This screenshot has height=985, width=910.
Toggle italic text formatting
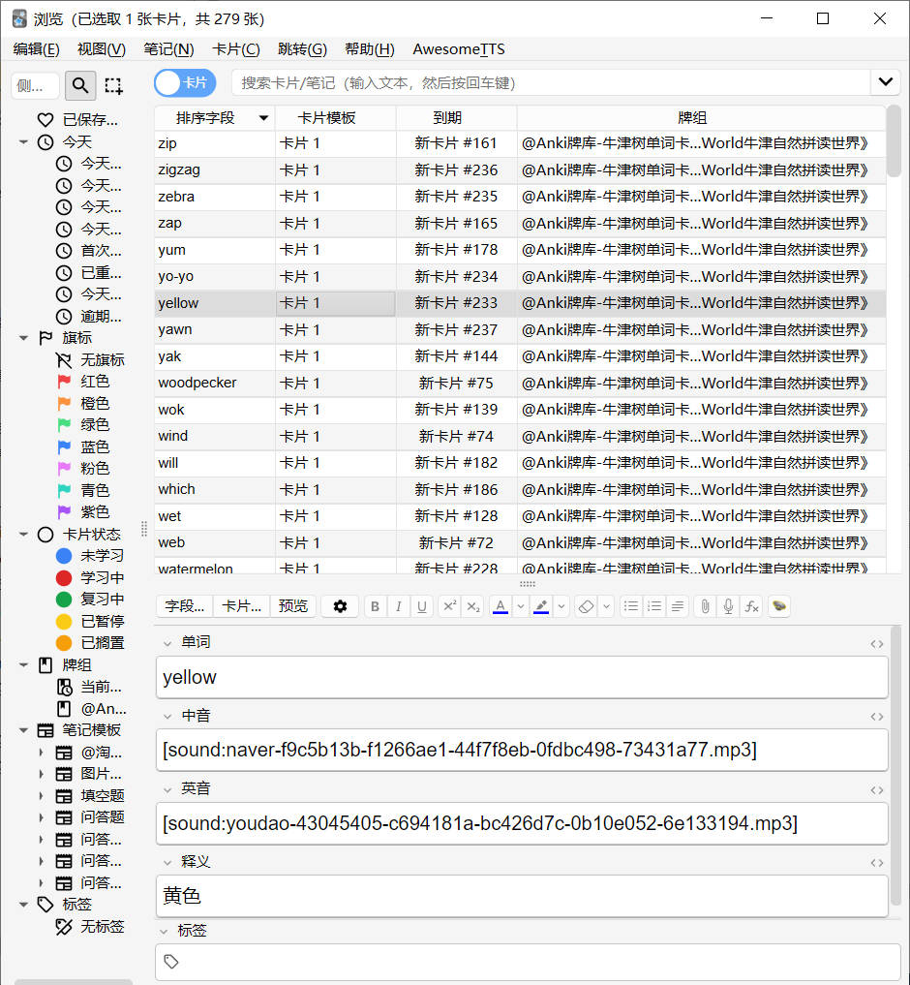point(398,607)
